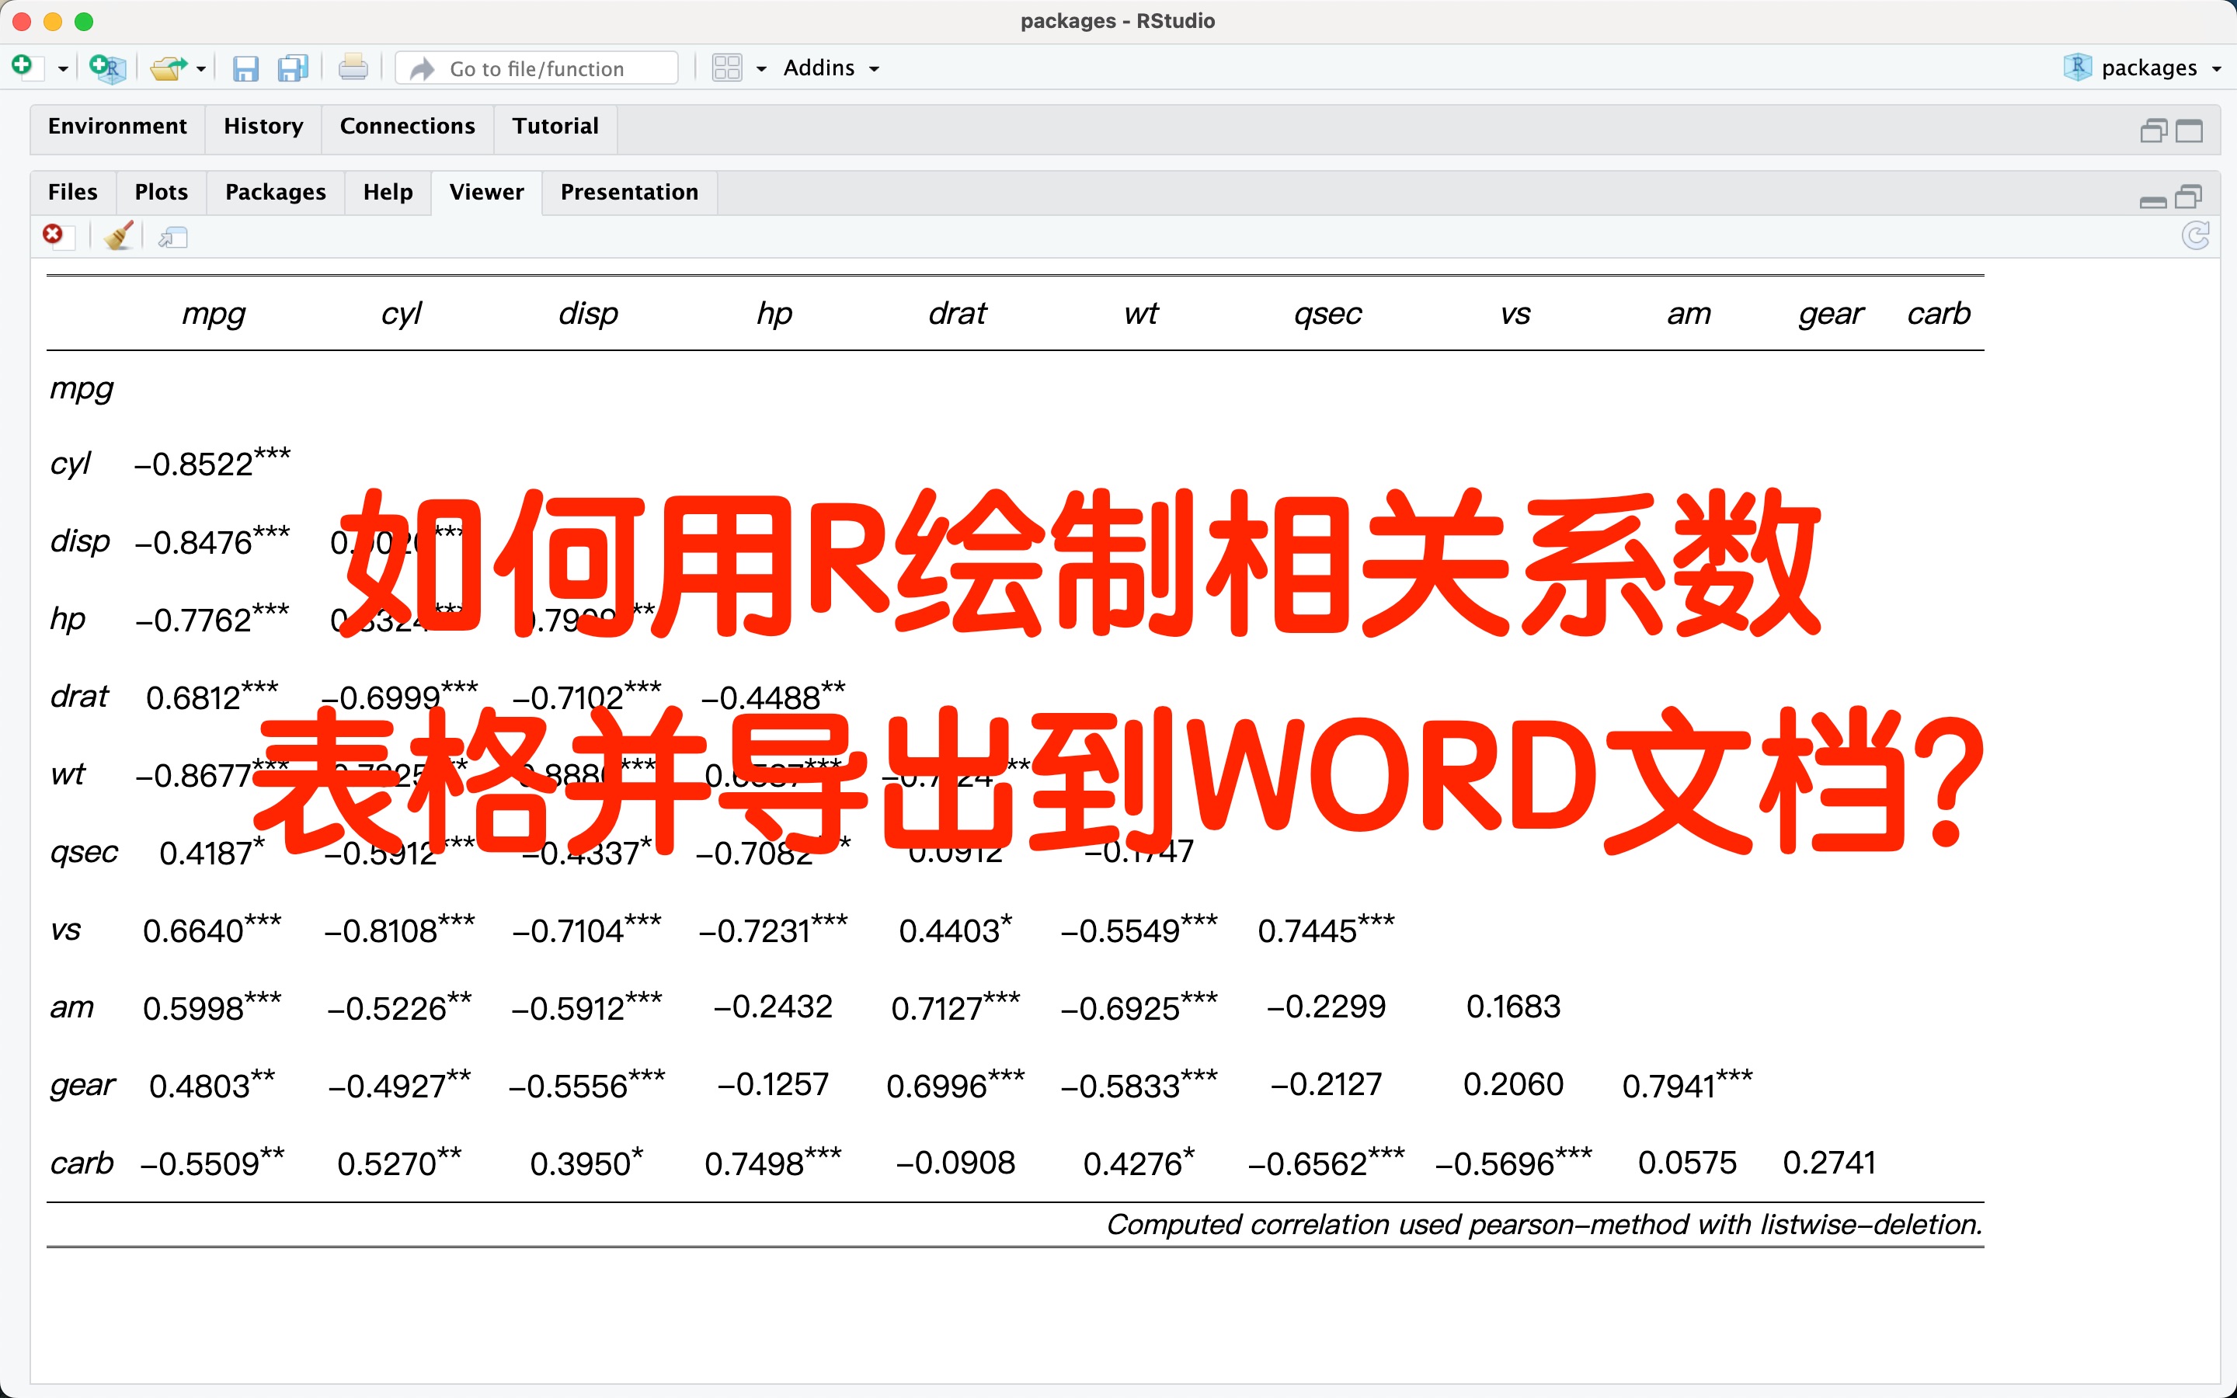Click the mpg column header
Viewport: 2237px width, 1398px height.
(214, 315)
